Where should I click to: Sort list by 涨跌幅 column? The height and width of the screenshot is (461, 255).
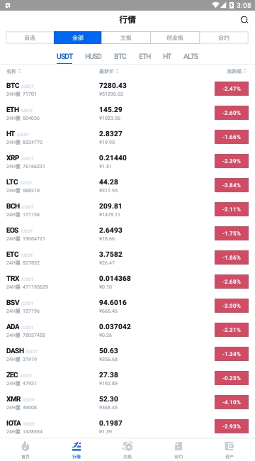coord(237,71)
